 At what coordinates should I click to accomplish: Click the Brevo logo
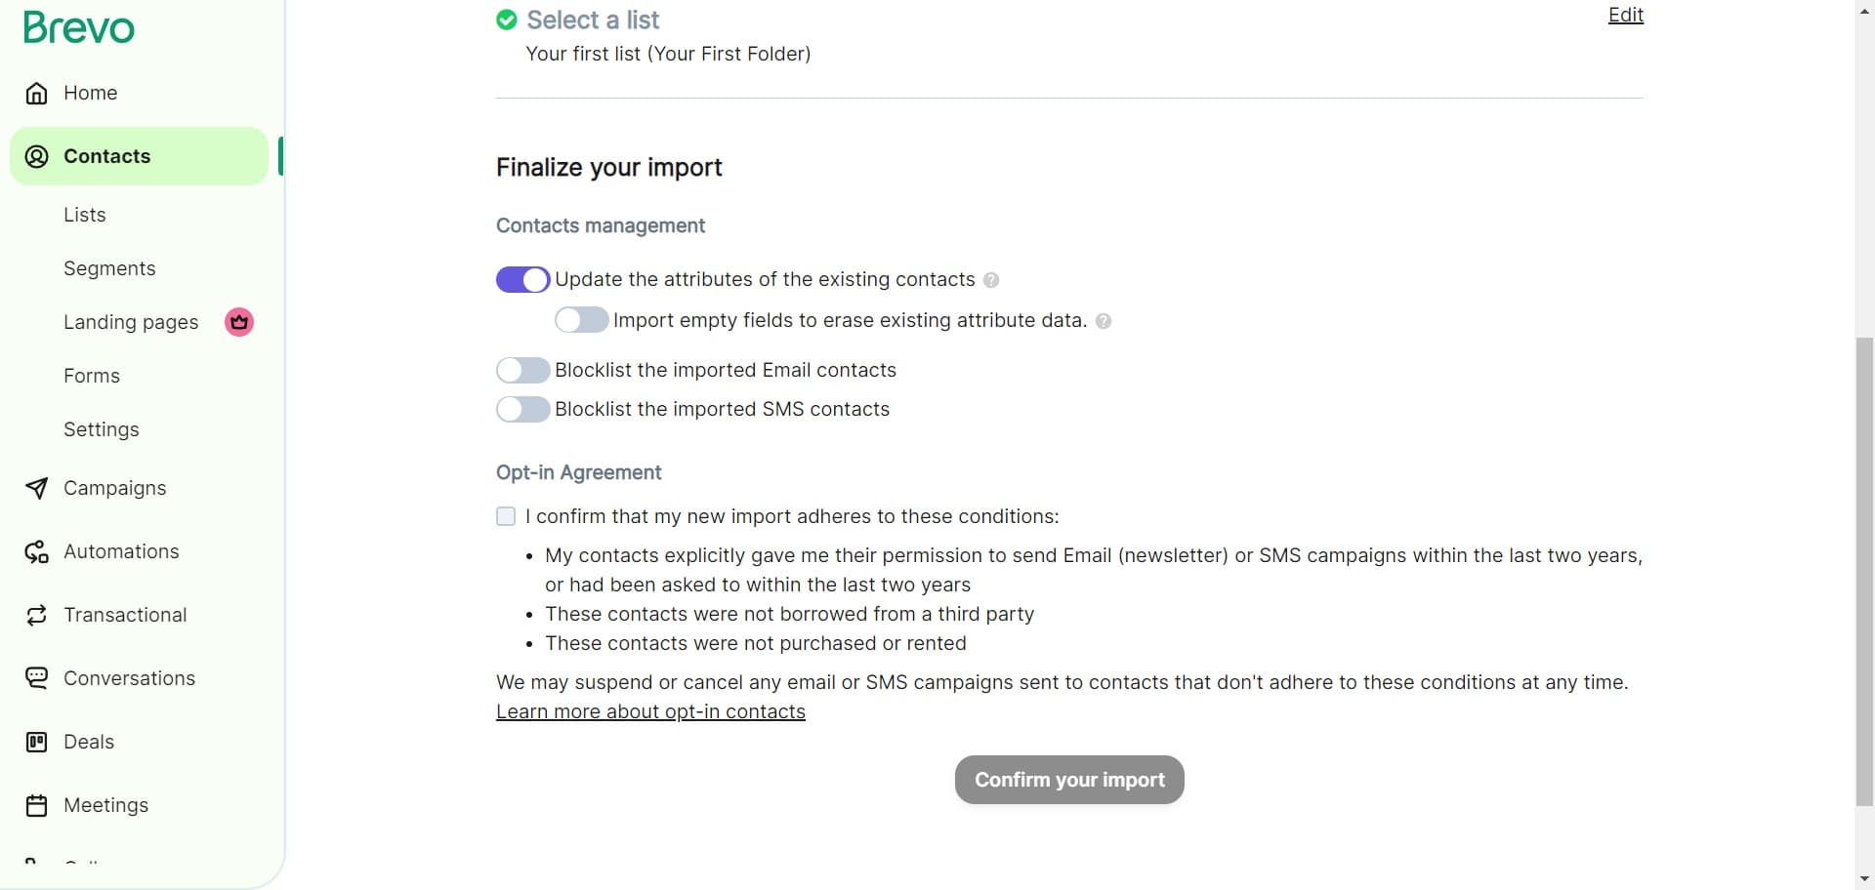click(x=78, y=27)
